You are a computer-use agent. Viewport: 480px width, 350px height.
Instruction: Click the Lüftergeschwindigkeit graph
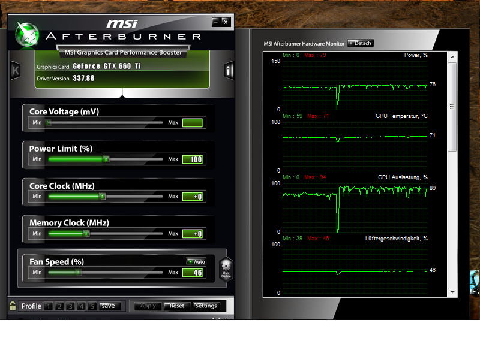click(x=355, y=268)
